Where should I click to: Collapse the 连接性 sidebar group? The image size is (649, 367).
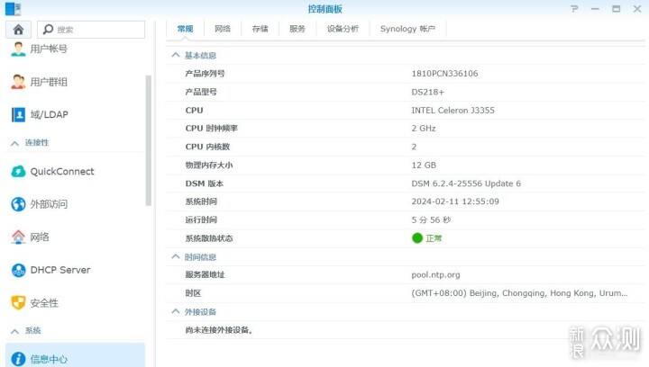click(x=15, y=143)
